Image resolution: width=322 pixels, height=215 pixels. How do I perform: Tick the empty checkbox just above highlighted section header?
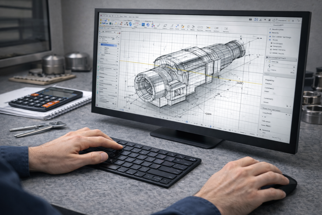click(270, 54)
